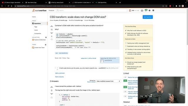This screenshot has height=106, width=188.
Task: Click Follow under the question
Action: tap(64, 58)
